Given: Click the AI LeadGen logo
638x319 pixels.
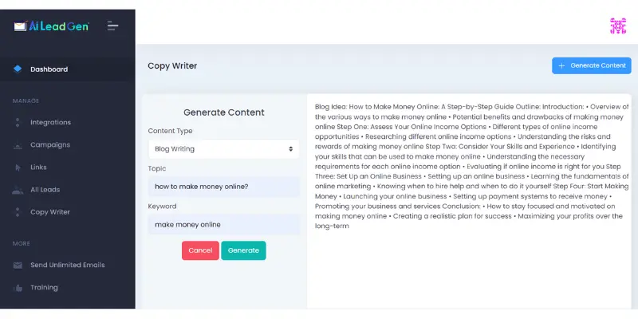Looking at the screenshot, I should point(51,26).
